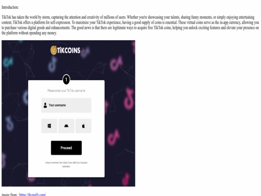
Task: Click the 'Please enter your TikTok username' prompt
Action: [x=66, y=90]
